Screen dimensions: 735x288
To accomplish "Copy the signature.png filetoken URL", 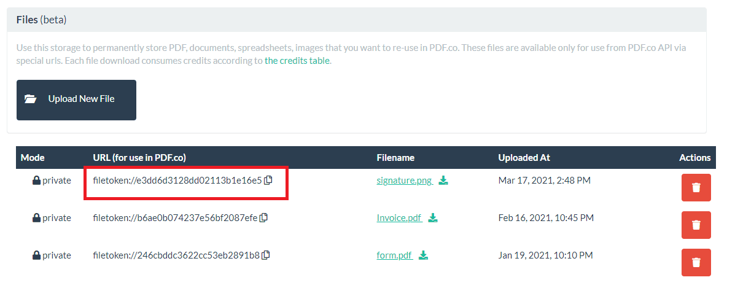I will (x=268, y=181).
